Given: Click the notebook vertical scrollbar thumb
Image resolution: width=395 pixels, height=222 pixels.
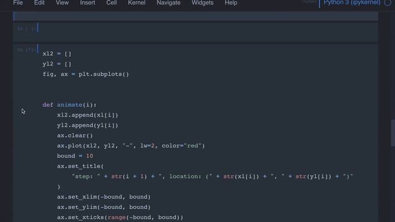Looking at the screenshot, I should click(393, 133).
